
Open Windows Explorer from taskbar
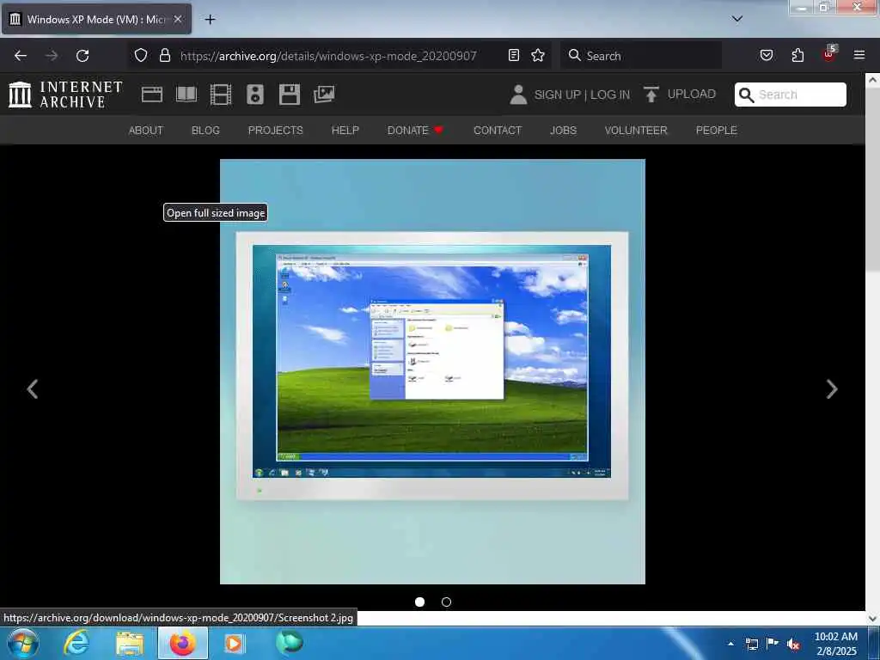(x=130, y=643)
